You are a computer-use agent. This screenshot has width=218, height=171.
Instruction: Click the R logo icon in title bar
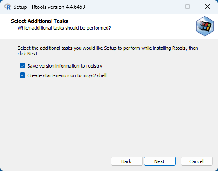pos(7,7)
